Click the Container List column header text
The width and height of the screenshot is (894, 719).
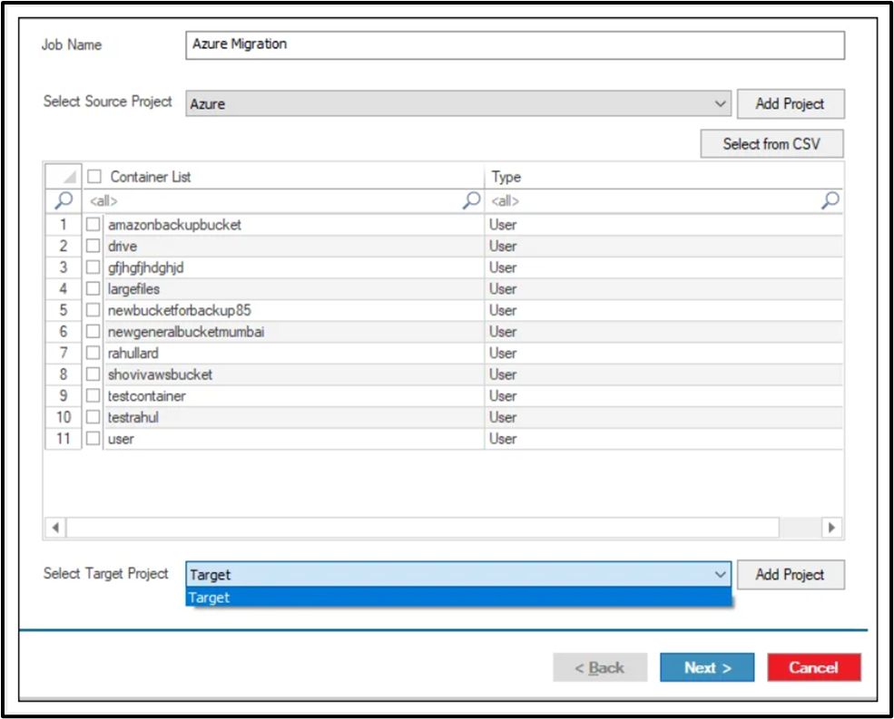pos(151,177)
